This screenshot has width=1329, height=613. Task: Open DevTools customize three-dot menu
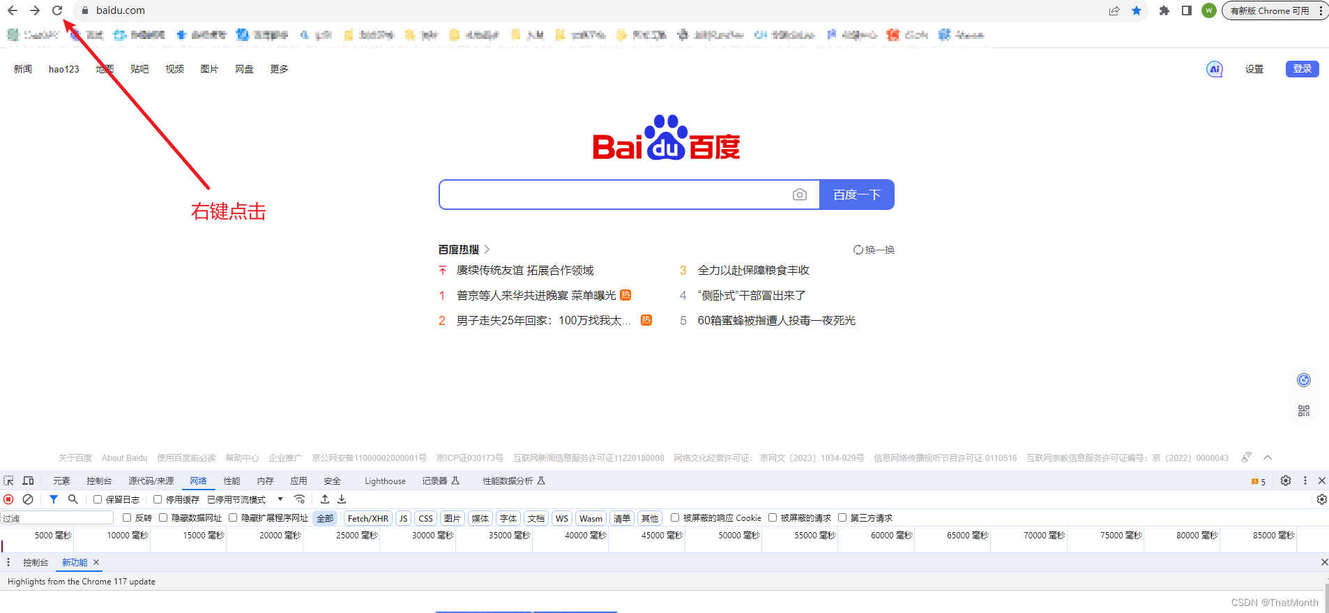[x=1305, y=480]
